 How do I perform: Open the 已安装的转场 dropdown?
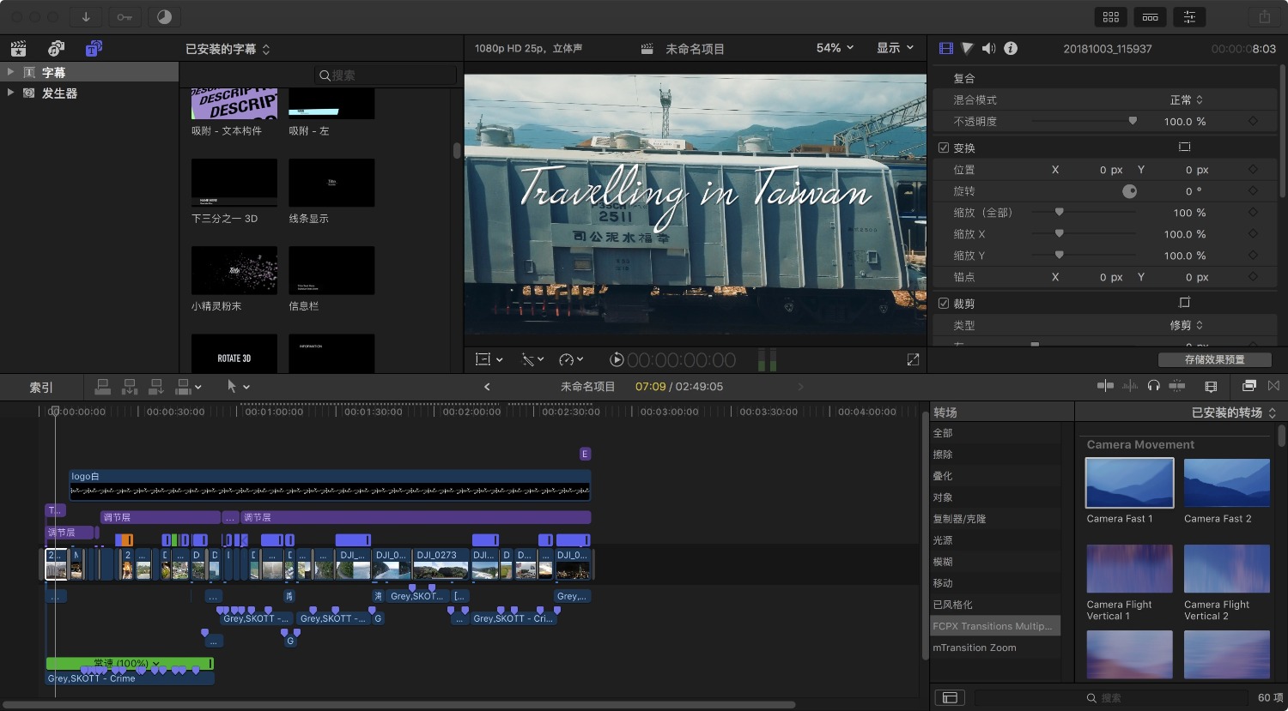(1234, 413)
